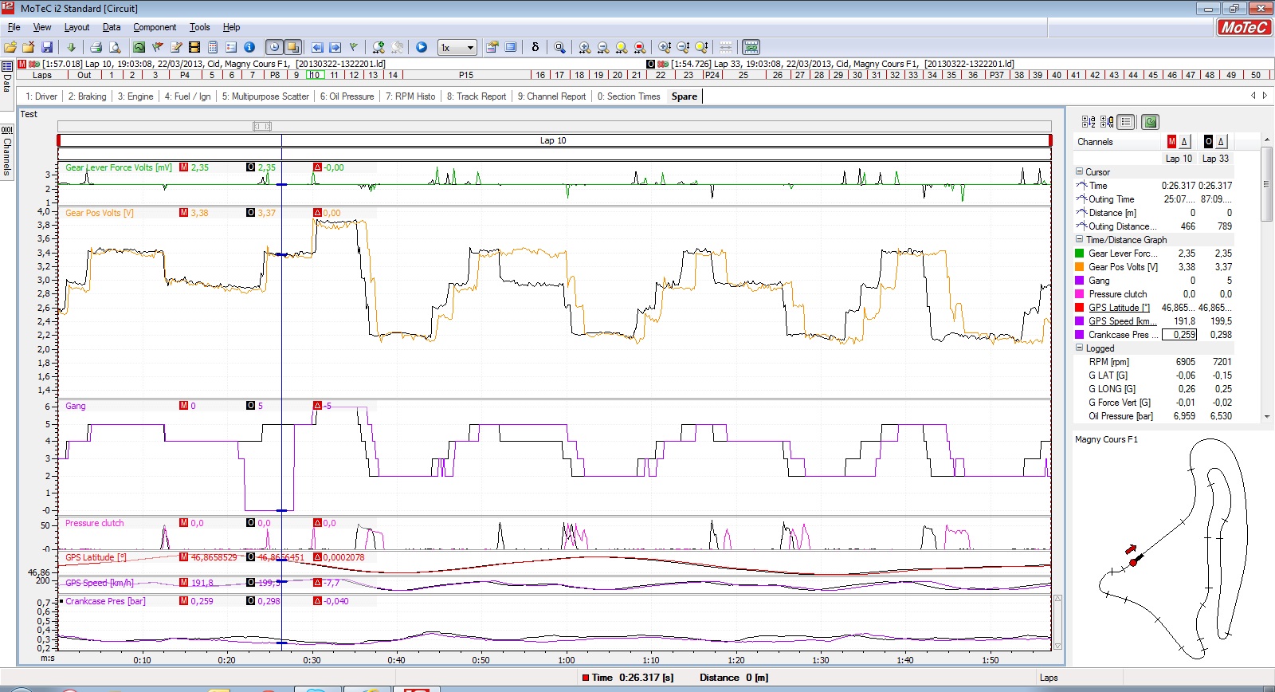Click the checkered flags icon in toolbar
1275x692 pixels.
pos(158,47)
